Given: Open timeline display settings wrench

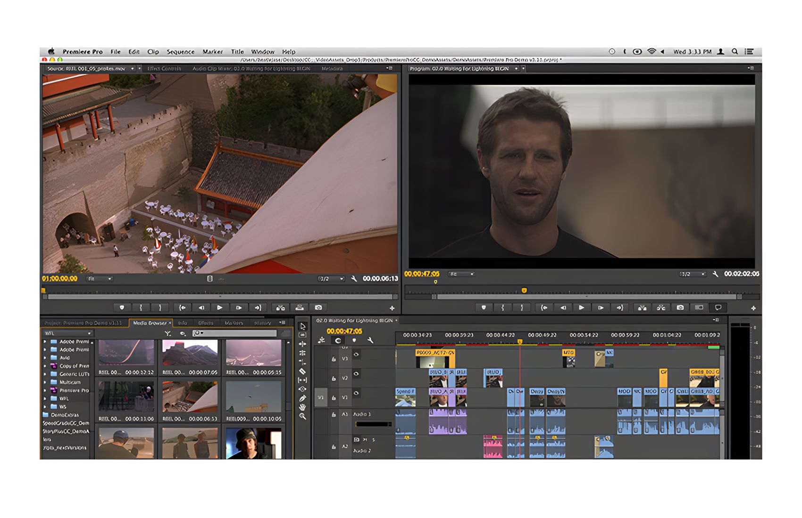Looking at the screenshot, I should 370,340.
